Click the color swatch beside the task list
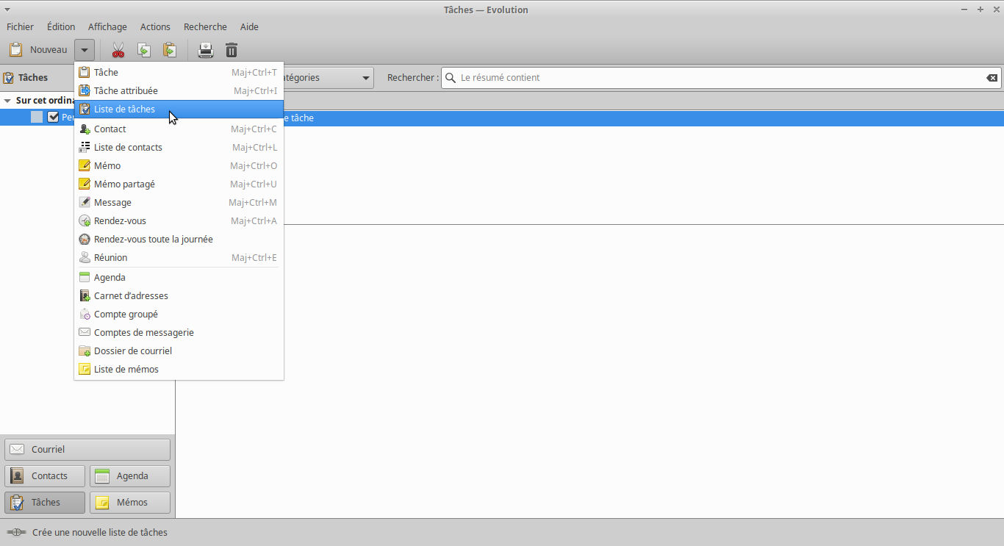Viewport: 1004px width, 546px height. 37,117
